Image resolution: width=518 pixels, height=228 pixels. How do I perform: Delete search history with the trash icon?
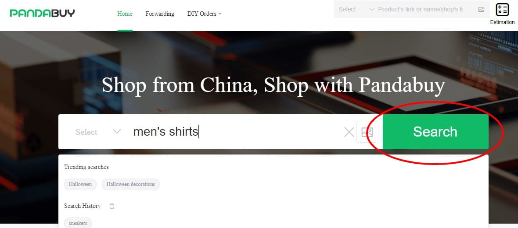pos(112,206)
